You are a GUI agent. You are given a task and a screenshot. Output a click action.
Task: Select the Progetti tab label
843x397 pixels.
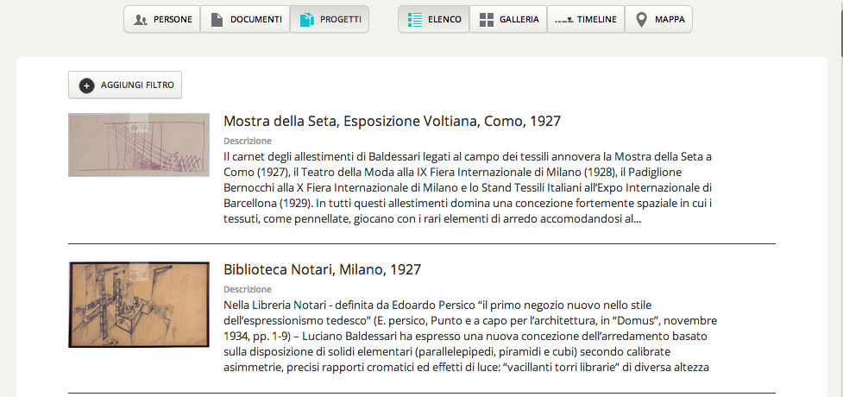pyautogui.click(x=343, y=19)
